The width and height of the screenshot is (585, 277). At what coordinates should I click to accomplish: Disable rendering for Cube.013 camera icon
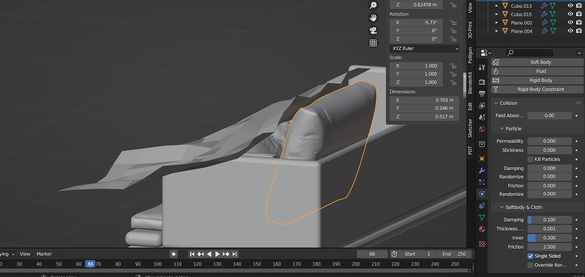[x=579, y=6]
